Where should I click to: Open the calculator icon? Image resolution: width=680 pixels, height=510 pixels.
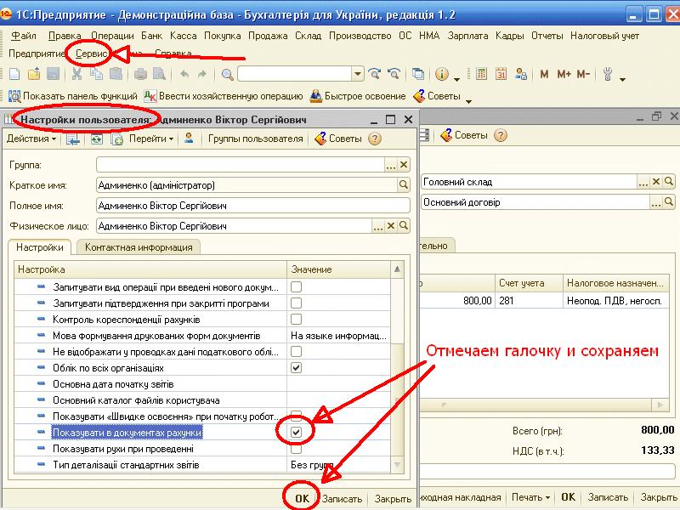click(481, 74)
